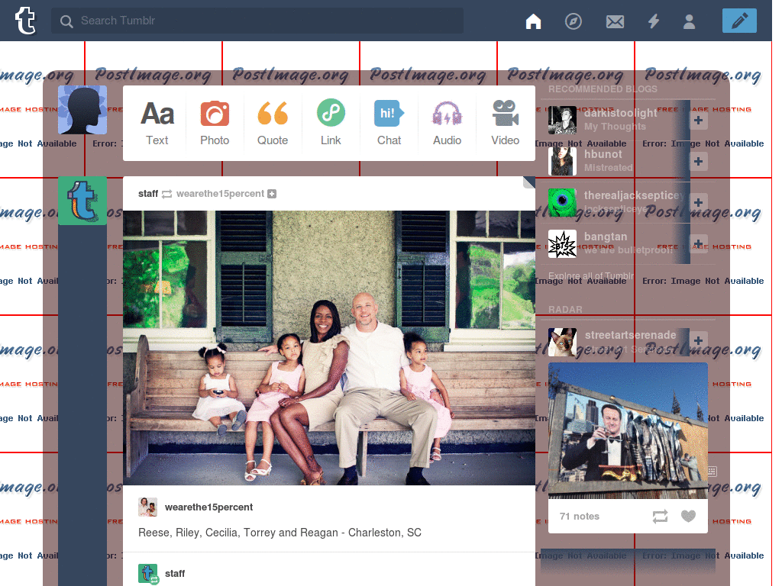Open hbunot recommended blog
Image resolution: width=782 pixels, height=586 pixels.
603,154
